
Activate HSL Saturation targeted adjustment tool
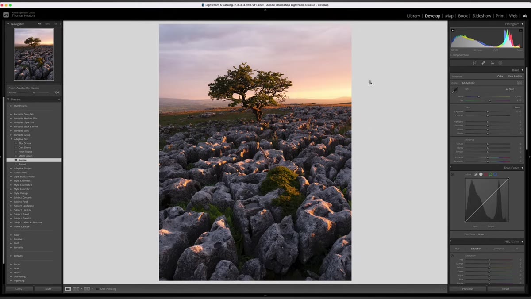(x=452, y=256)
